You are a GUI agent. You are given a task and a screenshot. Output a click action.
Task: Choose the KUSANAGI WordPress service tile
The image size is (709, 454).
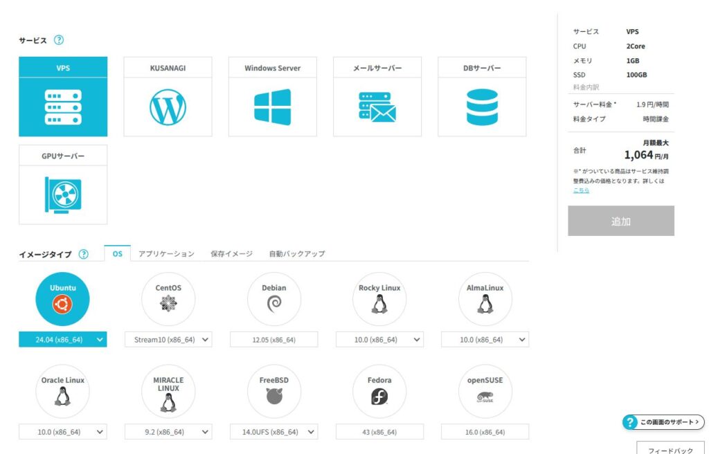(168, 96)
